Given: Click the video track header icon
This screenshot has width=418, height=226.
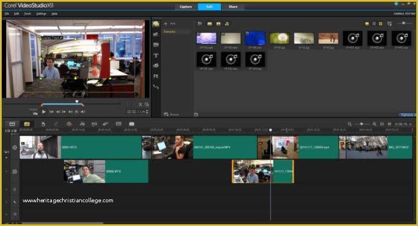Looking at the screenshot, I should point(15,147).
